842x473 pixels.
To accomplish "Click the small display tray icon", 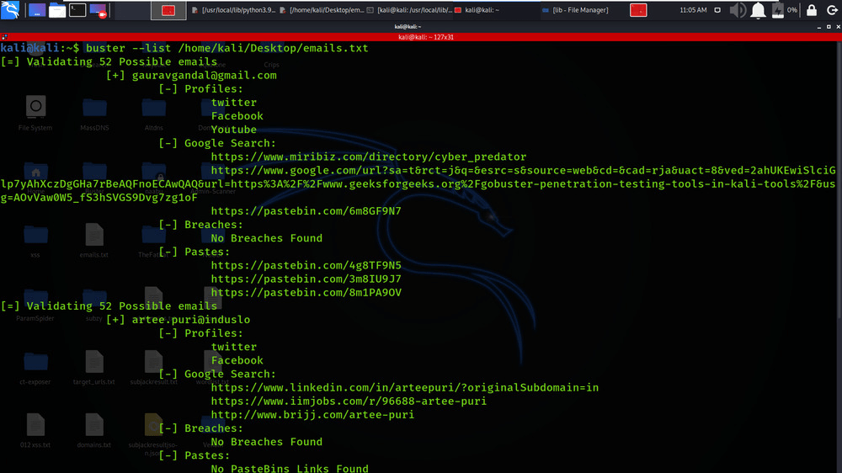I will (x=717, y=10).
